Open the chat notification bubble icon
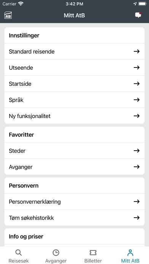149x264 pixels. 138,15
